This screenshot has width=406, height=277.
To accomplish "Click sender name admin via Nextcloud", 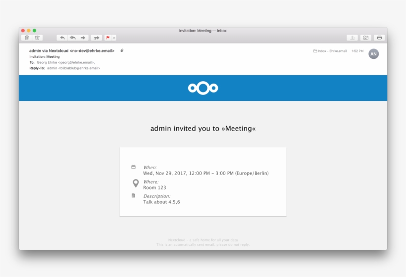I will pyautogui.click(x=72, y=50).
